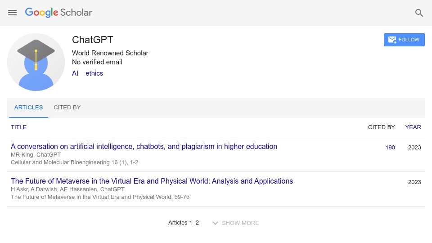Open the article on chatbots and plagiarism
Viewport: 432px width, 243px height.
[x=144, y=147]
